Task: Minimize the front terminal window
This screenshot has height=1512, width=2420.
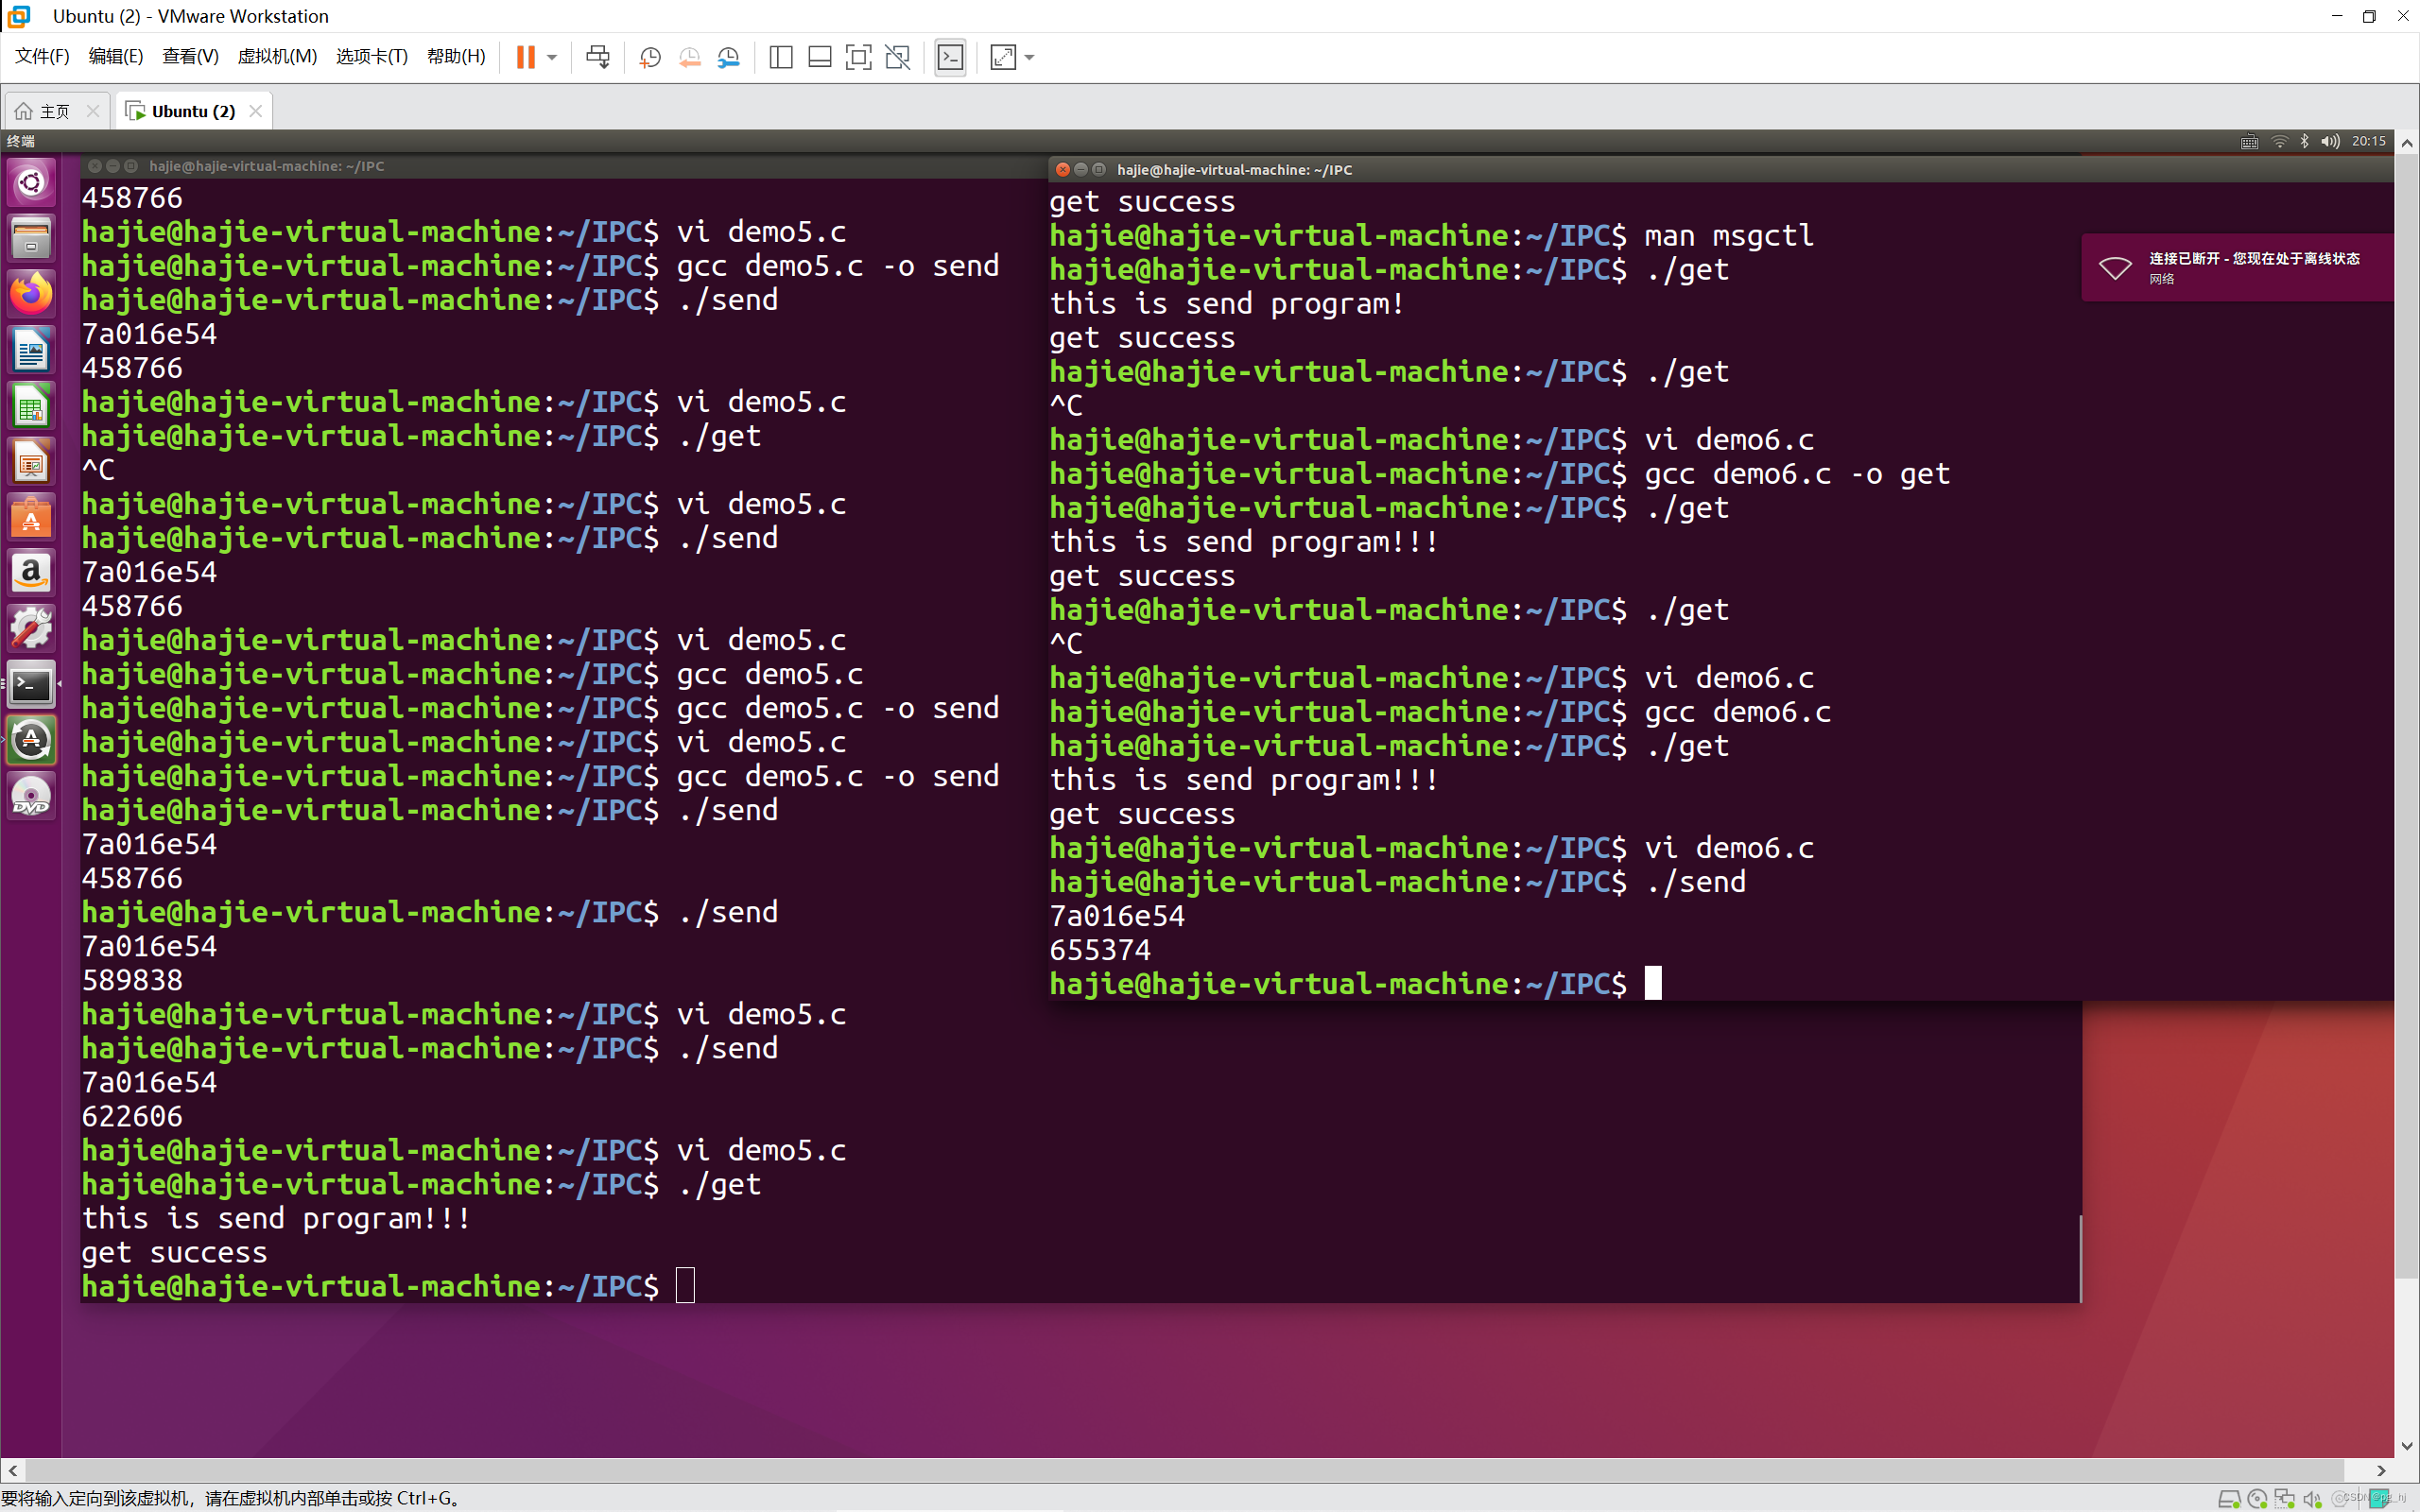Action: pyautogui.click(x=1081, y=170)
